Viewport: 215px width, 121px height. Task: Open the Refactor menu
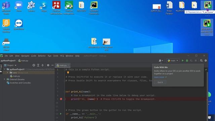click(x=42, y=56)
